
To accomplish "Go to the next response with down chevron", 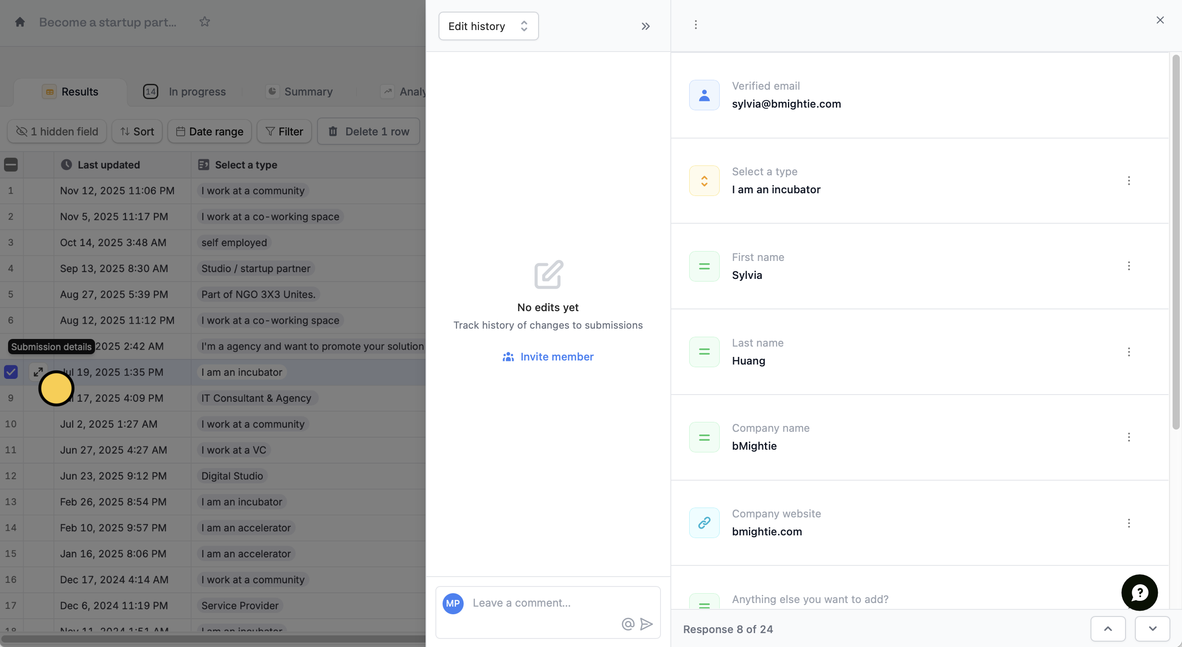I will pyautogui.click(x=1152, y=629).
